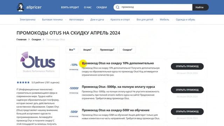Image resolution: width=224 pixels, height=126 pixels.
Task: Open the Otus logo thumbnail
Action: click(x=38, y=62)
